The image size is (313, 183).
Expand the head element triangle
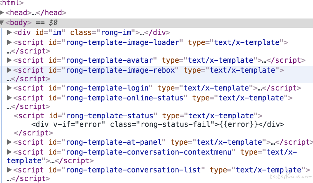2,13
